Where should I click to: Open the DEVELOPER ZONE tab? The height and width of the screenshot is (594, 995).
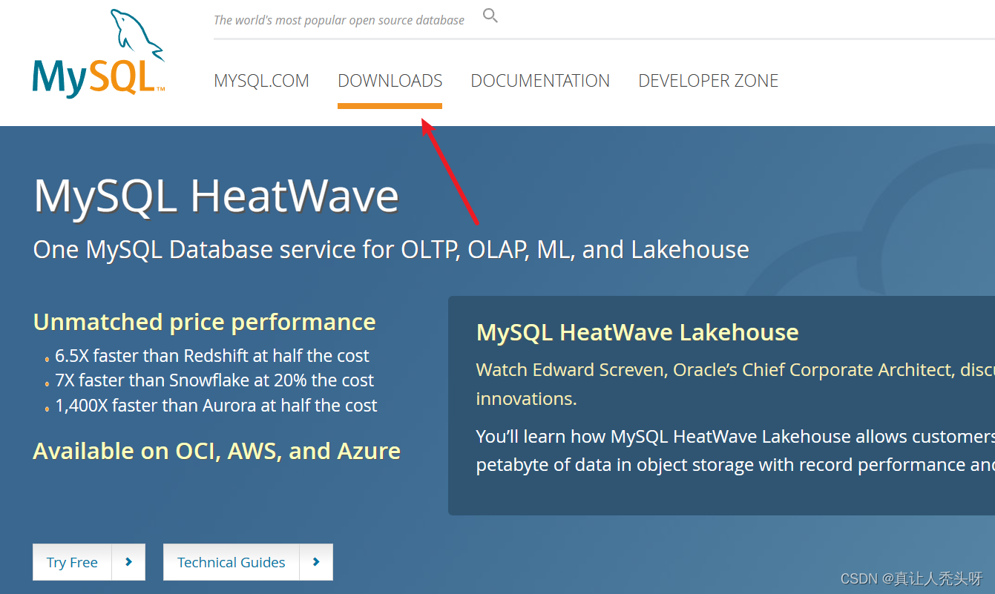click(x=708, y=81)
